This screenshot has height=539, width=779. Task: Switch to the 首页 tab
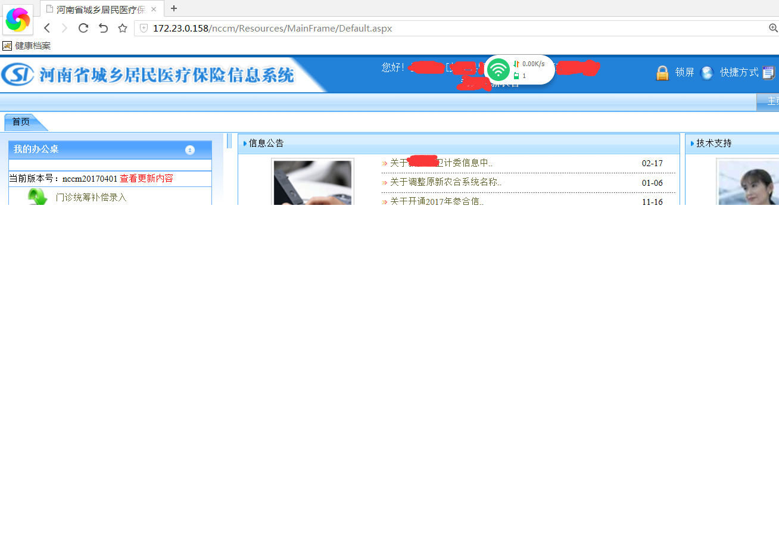pos(20,121)
